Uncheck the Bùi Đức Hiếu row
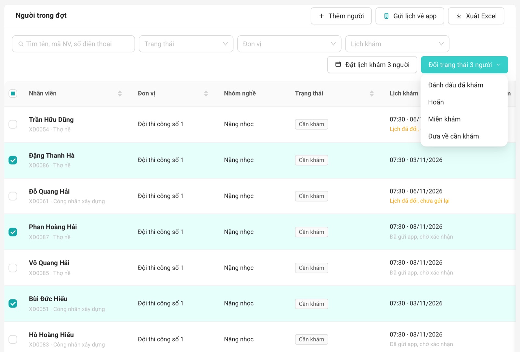This screenshot has width=520, height=352. point(13,303)
